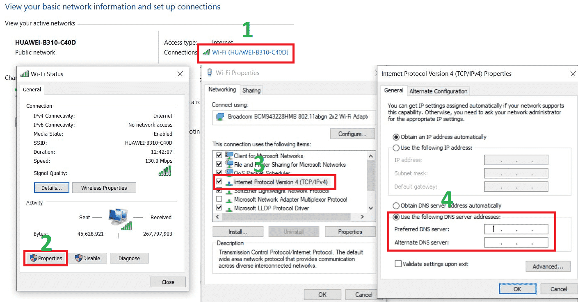Click the Public network label
The height and width of the screenshot is (302, 578).
[35, 52]
